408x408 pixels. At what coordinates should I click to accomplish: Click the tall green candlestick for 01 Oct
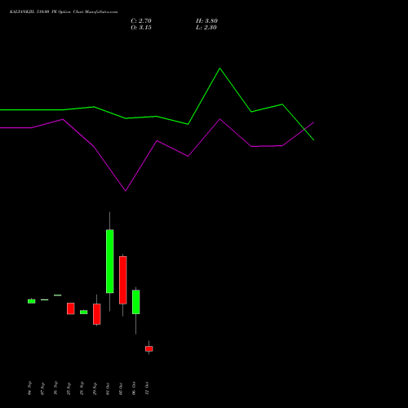(109, 261)
